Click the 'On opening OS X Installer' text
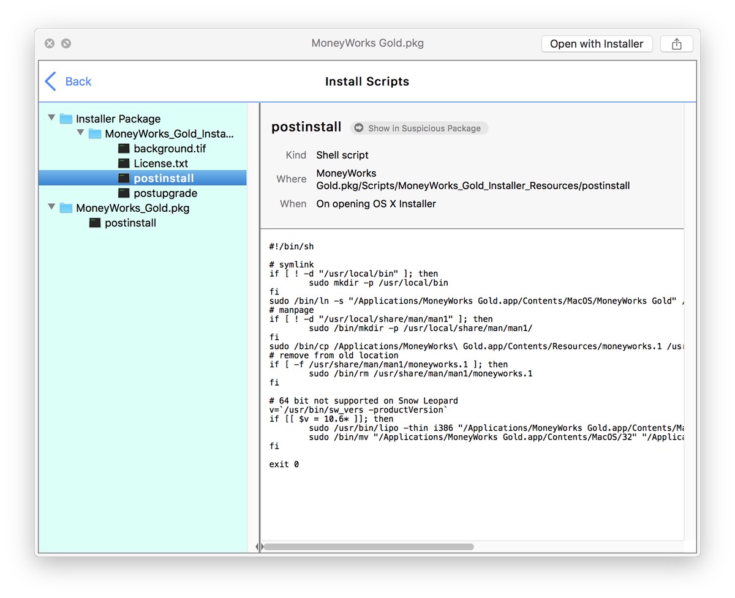This screenshot has width=735, height=598. click(x=376, y=204)
